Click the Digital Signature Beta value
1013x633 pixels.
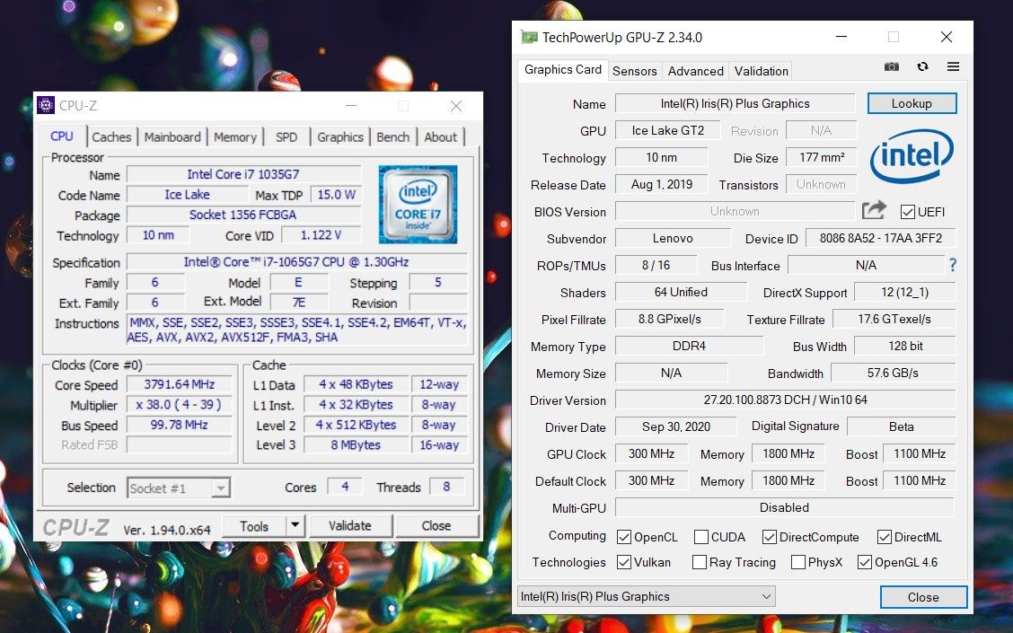(902, 426)
